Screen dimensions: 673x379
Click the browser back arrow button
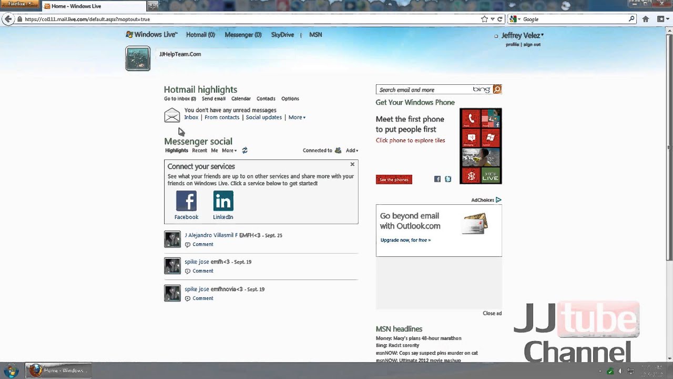[8, 19]
